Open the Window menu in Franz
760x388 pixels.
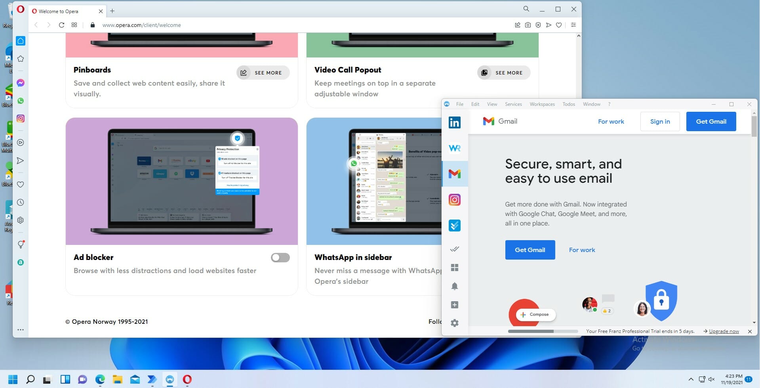click(x=592, y=104)
